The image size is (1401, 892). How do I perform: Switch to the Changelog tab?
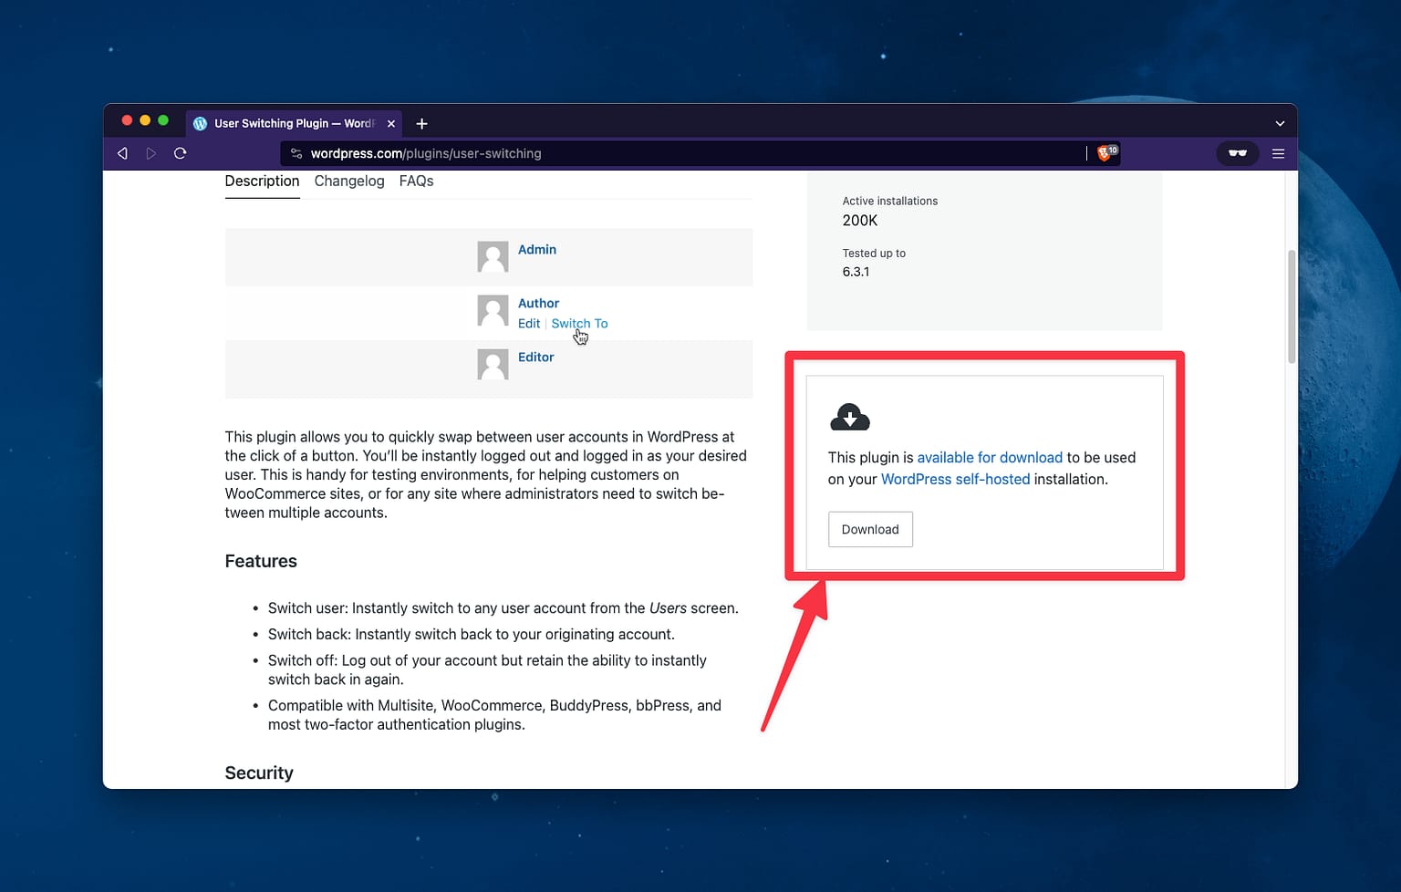(349, 182)
